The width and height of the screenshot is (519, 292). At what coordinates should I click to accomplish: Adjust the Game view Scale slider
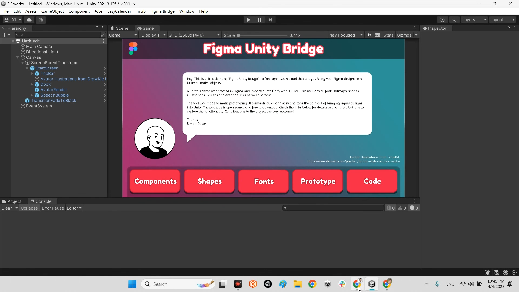[238, 35]
